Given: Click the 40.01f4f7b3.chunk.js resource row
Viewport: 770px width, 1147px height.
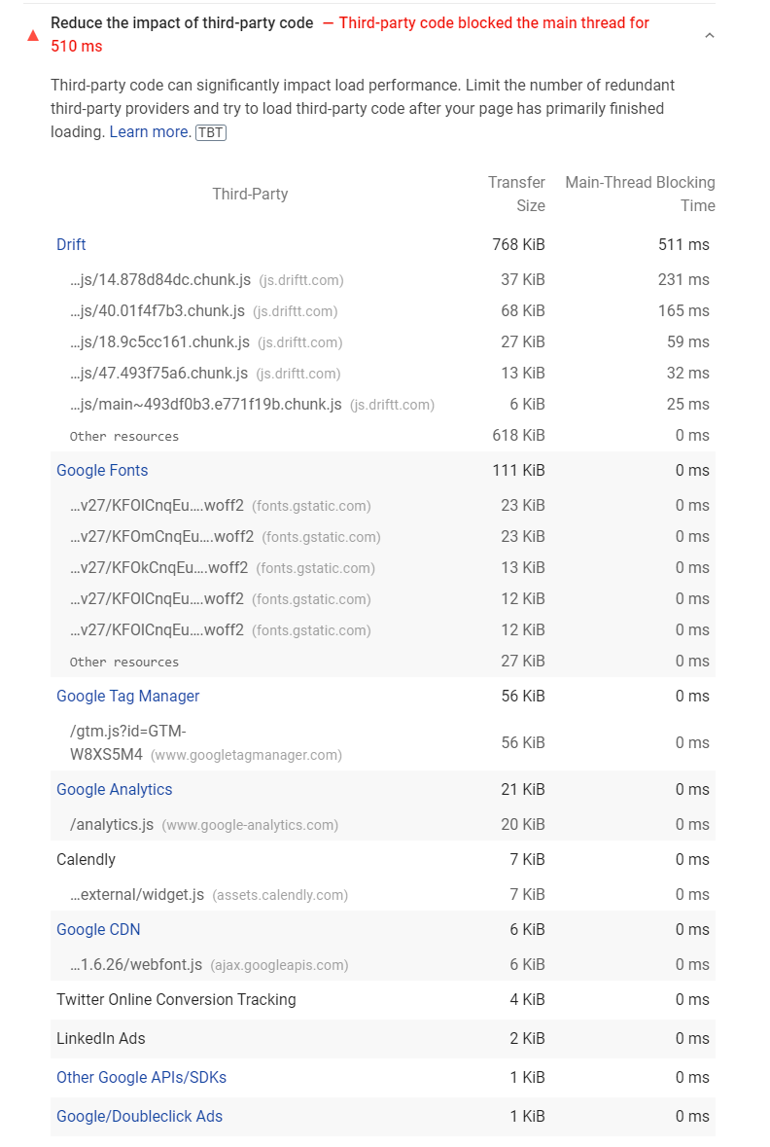Looking at the screenshot, I should [x=382, y=311].
